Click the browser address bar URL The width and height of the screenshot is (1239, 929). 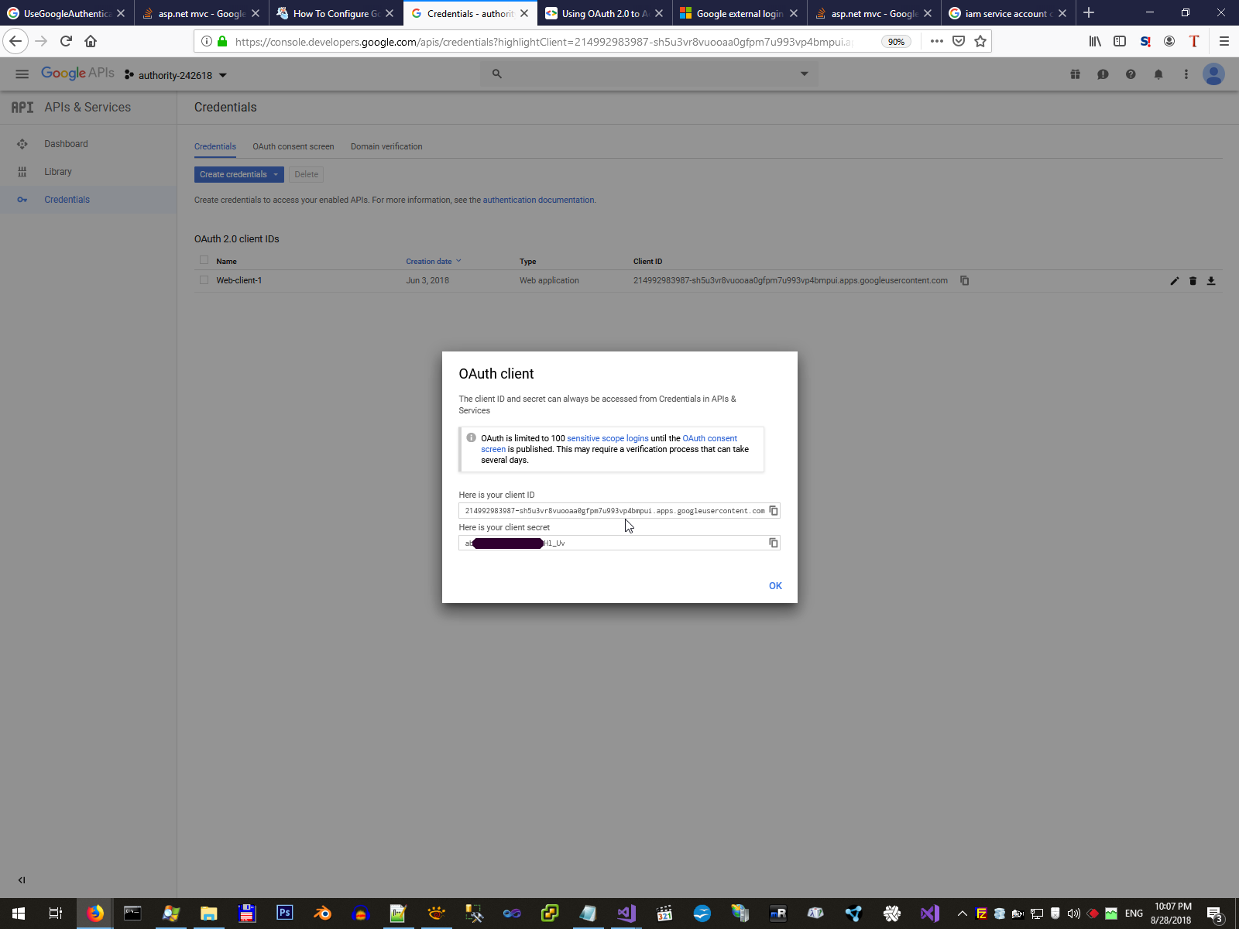[544, 42]
